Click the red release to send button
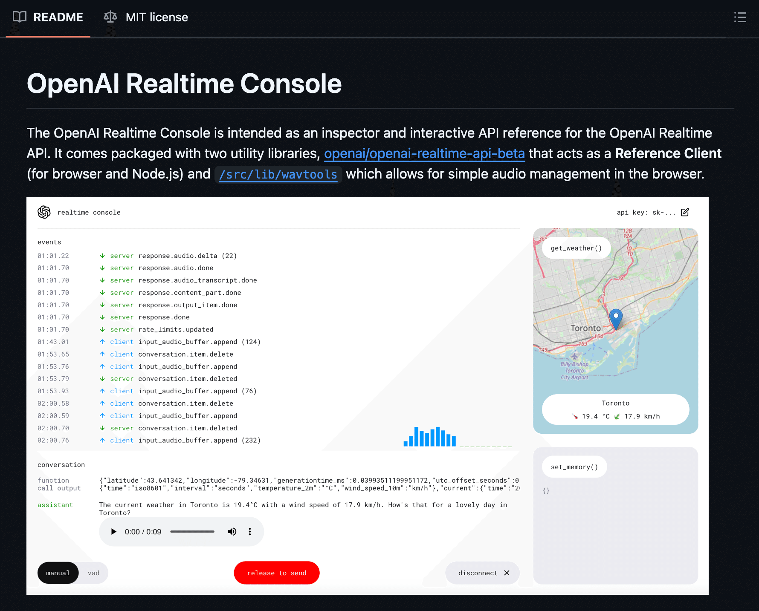 [x=277, y=573]
